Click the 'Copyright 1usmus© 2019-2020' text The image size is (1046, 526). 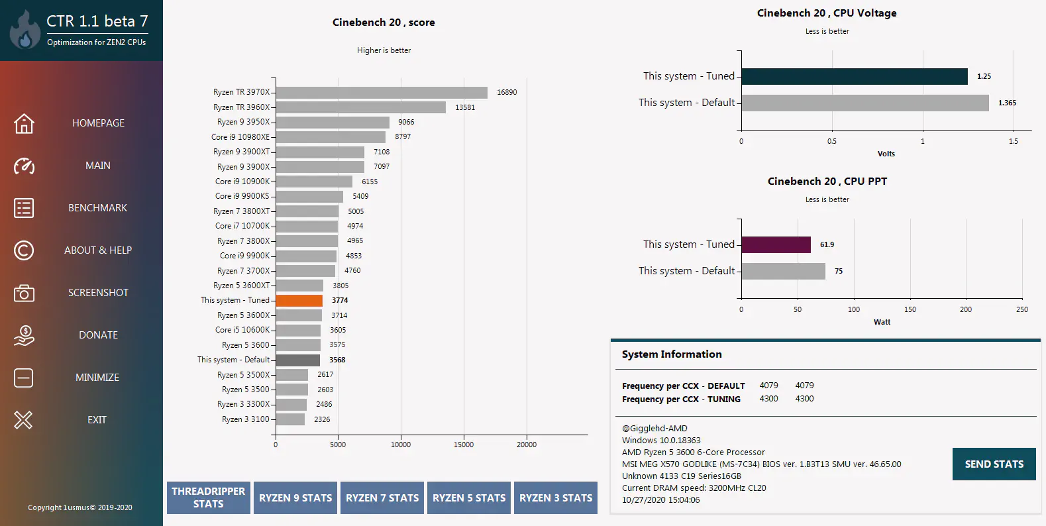(79, 507)
